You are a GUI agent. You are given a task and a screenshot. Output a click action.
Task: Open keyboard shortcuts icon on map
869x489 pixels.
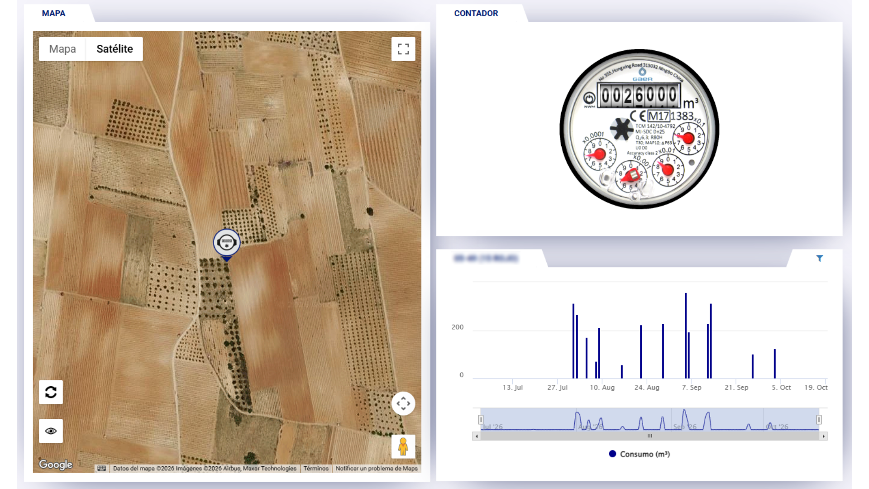point(102,469)
